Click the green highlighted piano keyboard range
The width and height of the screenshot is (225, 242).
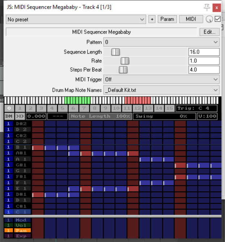tap(77, 100)
